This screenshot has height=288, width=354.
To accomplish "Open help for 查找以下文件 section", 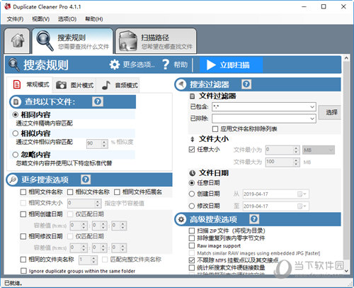I will (x=98, y=101).
